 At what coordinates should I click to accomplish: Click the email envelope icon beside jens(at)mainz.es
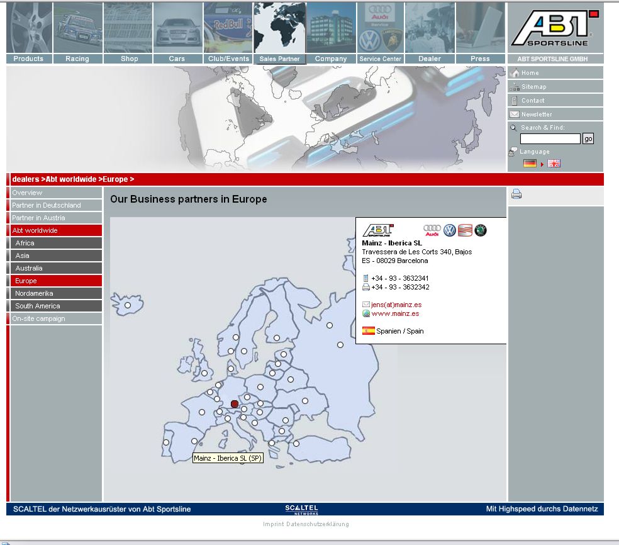tap(366, 305)
